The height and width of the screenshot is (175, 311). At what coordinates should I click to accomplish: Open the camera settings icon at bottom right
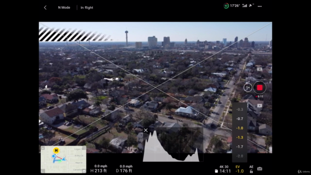259,169
